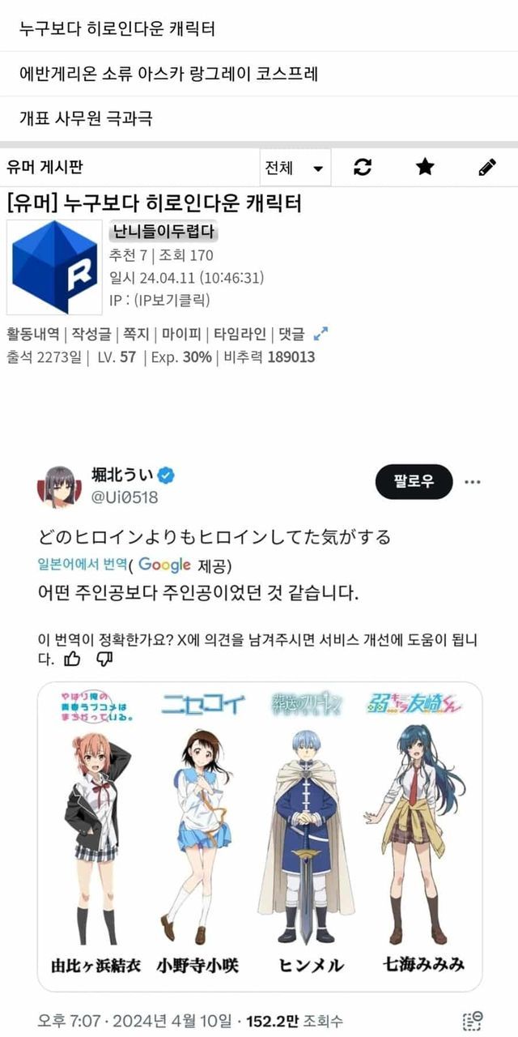Open the 활동내역 link
The image size is (518, 1037).
33,334
